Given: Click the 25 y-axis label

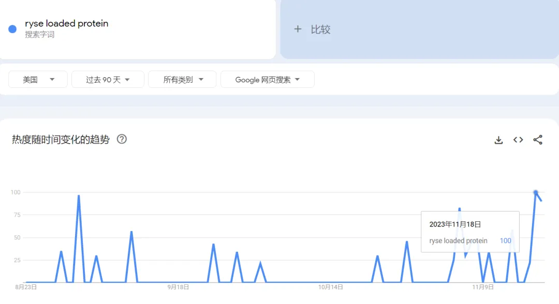Looking at the screenshot, I should 17,260.
